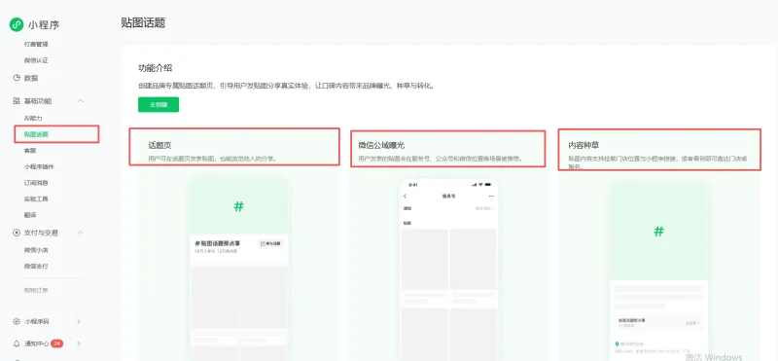The image size is (778, 361).
Task: Click the 通知中心 bell icon
Action: click(17, 343)
